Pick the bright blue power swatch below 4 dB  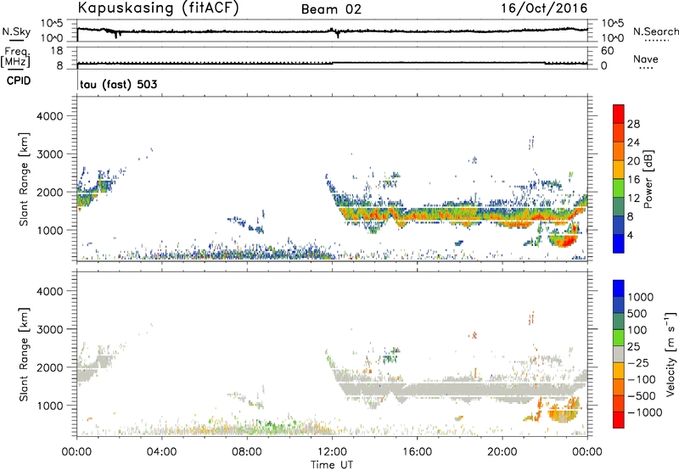pos(619,243)
